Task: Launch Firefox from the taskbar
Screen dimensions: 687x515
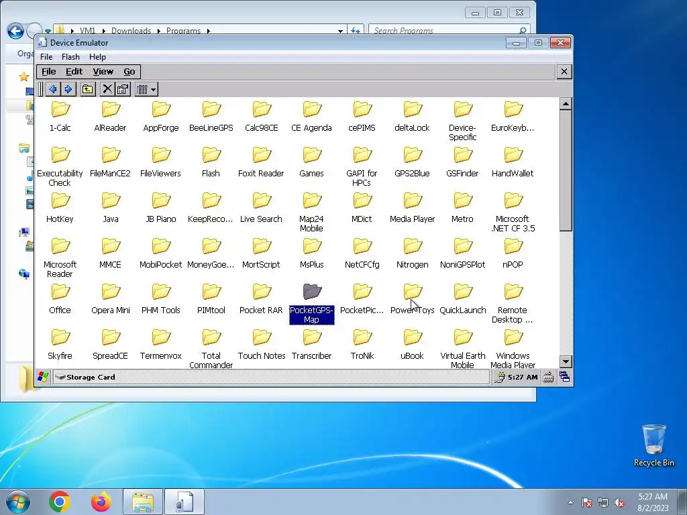Action: click(x=101, y=502)
